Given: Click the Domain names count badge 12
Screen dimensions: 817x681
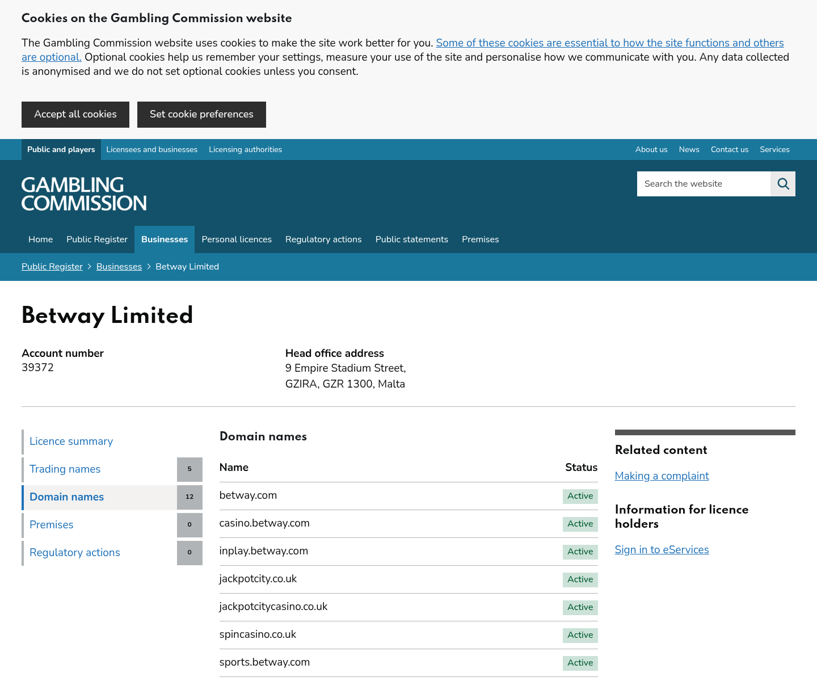Looking at the screenshot, I should click(189, 497).
